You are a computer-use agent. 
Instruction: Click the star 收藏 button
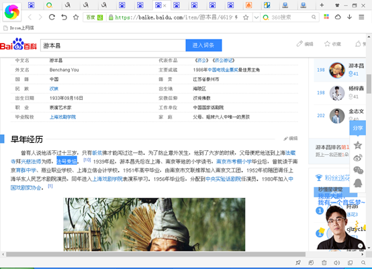(332, 44)
